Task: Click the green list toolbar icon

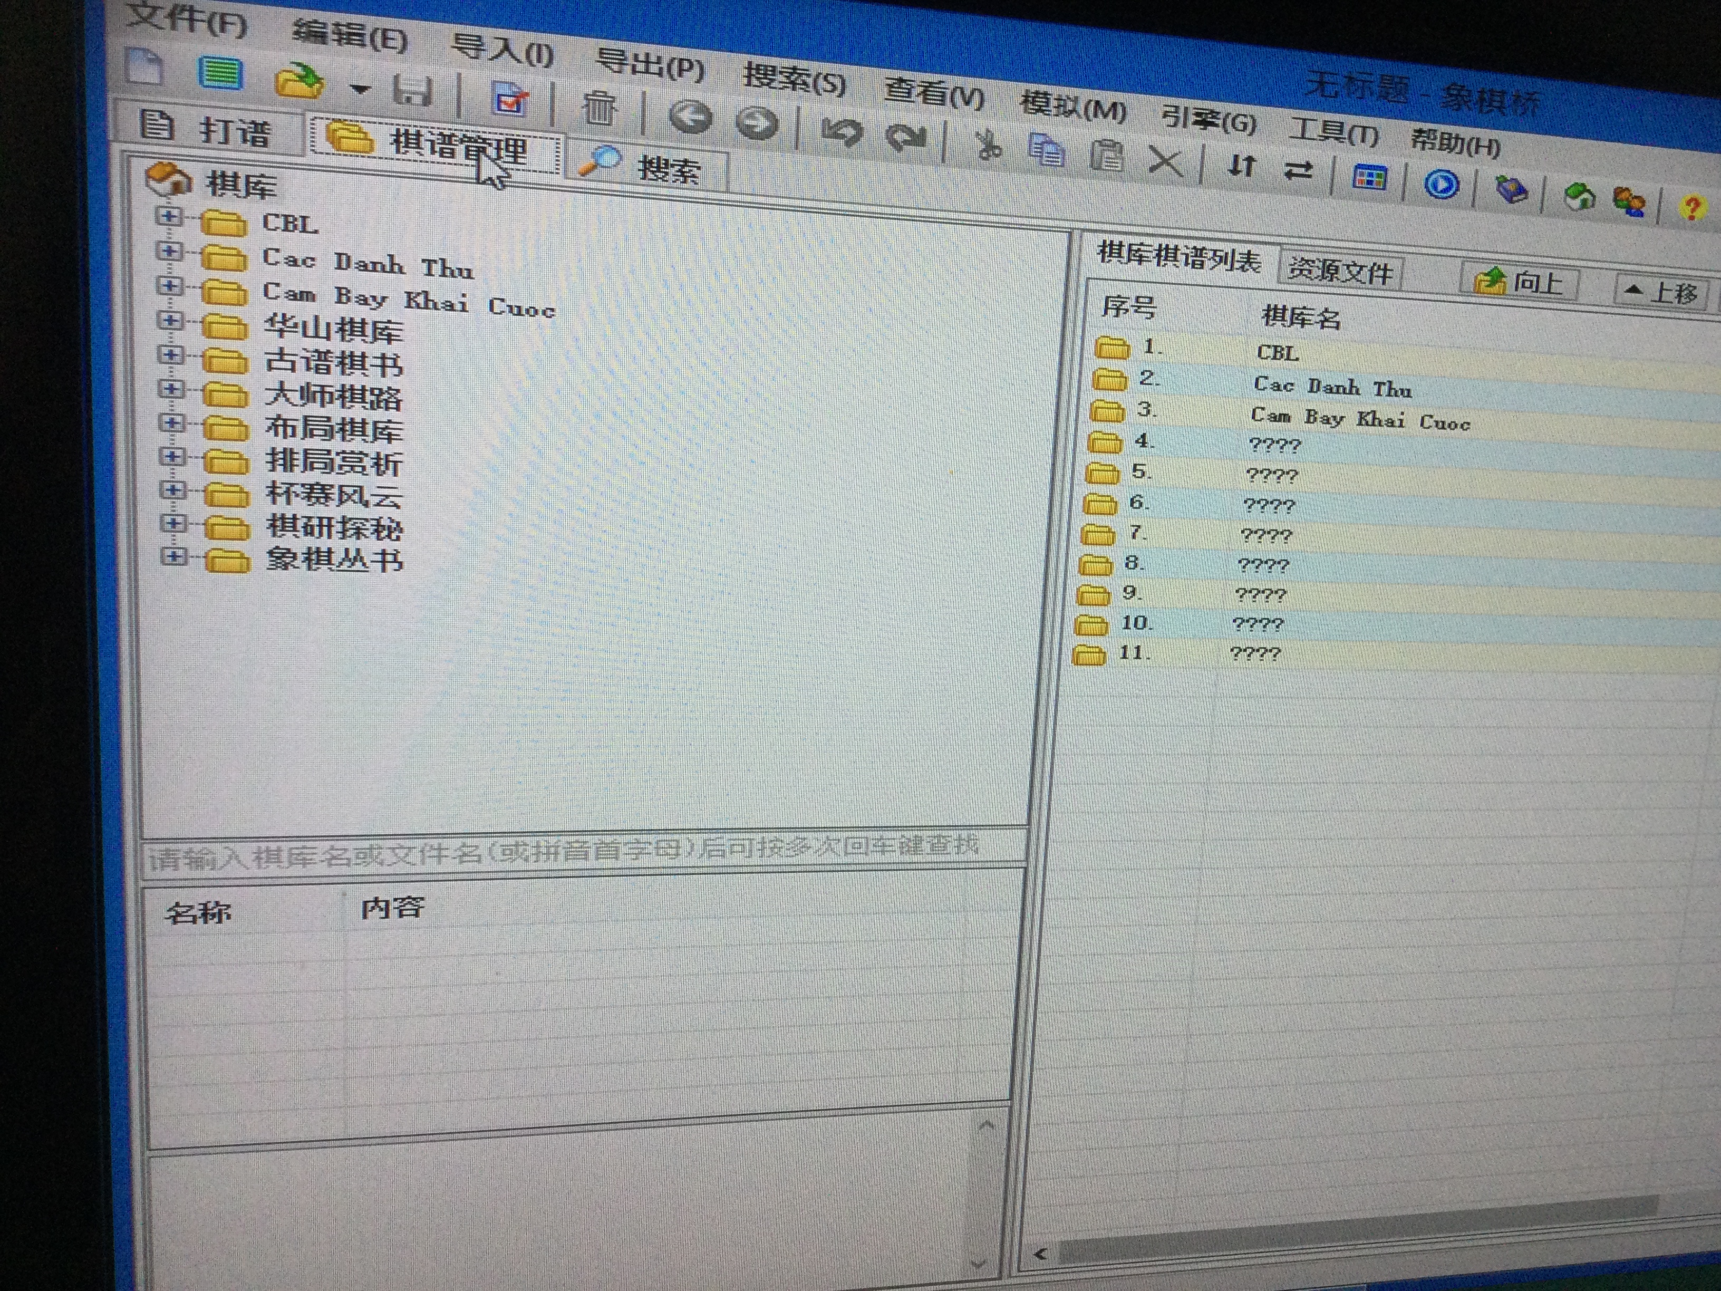Action: click(220, 74)
